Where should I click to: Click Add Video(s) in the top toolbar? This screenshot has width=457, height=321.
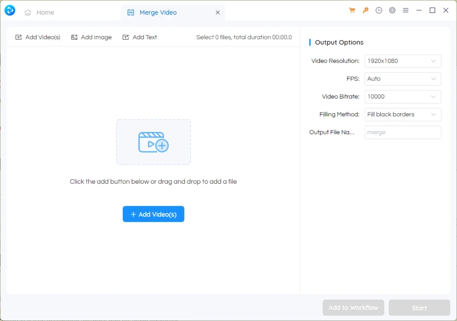click(38, 37)
